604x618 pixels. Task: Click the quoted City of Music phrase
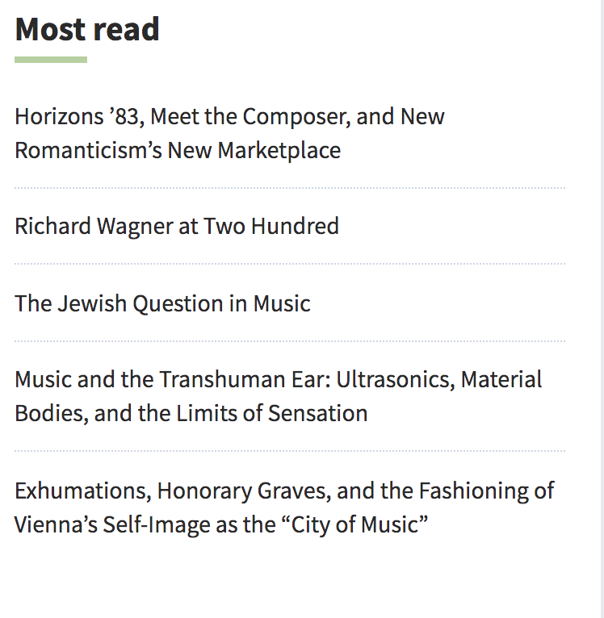354,525
